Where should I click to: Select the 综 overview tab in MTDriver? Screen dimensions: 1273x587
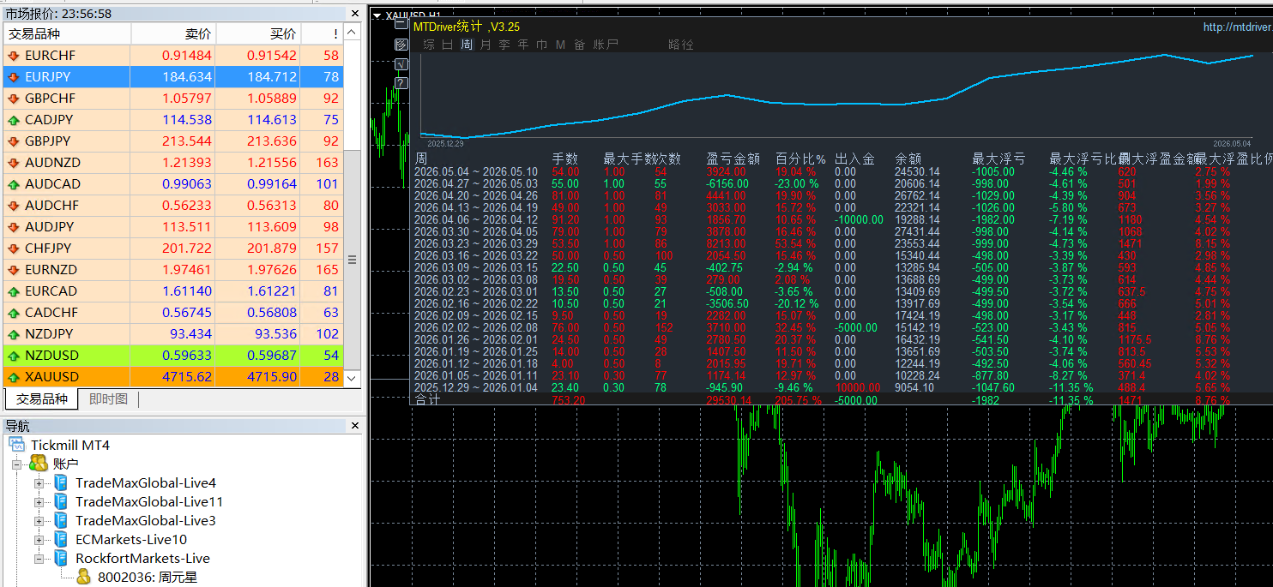429,45
